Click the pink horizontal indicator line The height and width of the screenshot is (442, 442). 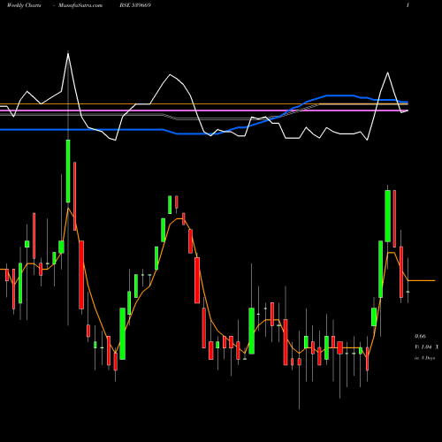point(204,110)
